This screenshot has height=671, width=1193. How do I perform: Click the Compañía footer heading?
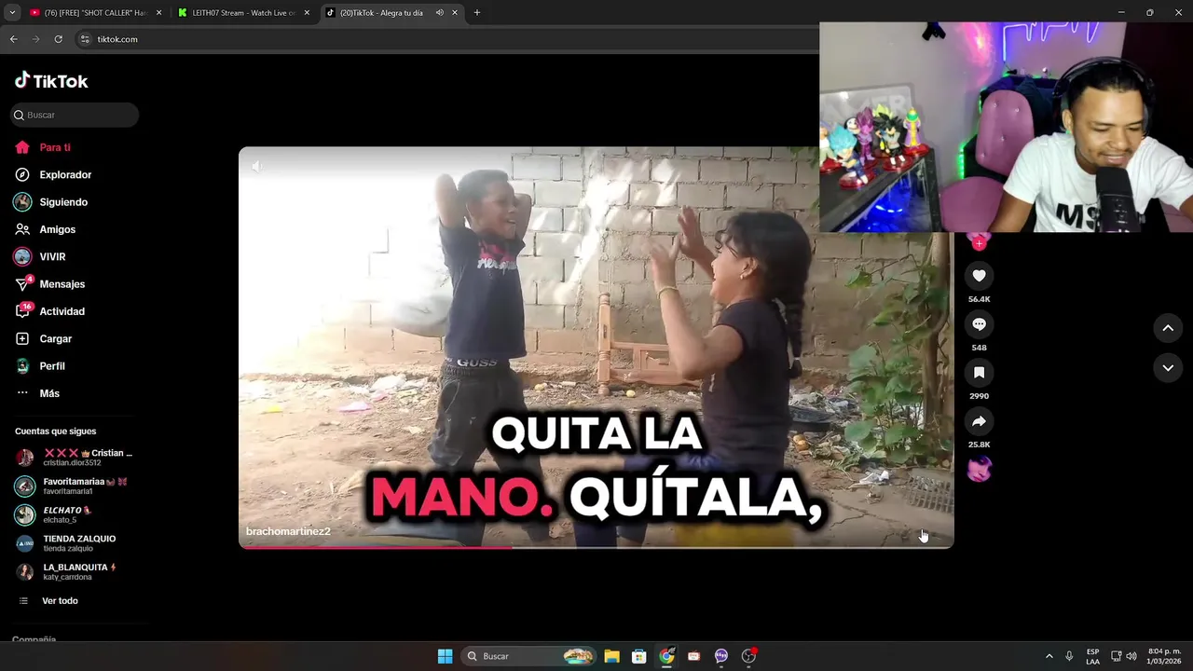34,639
